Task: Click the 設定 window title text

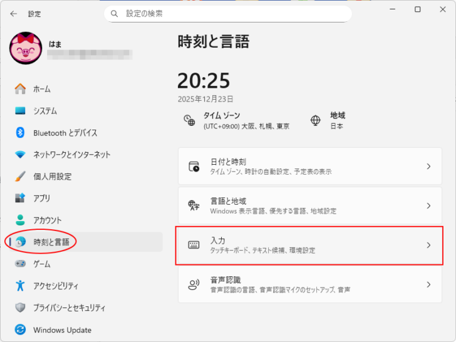Action: 34,14
